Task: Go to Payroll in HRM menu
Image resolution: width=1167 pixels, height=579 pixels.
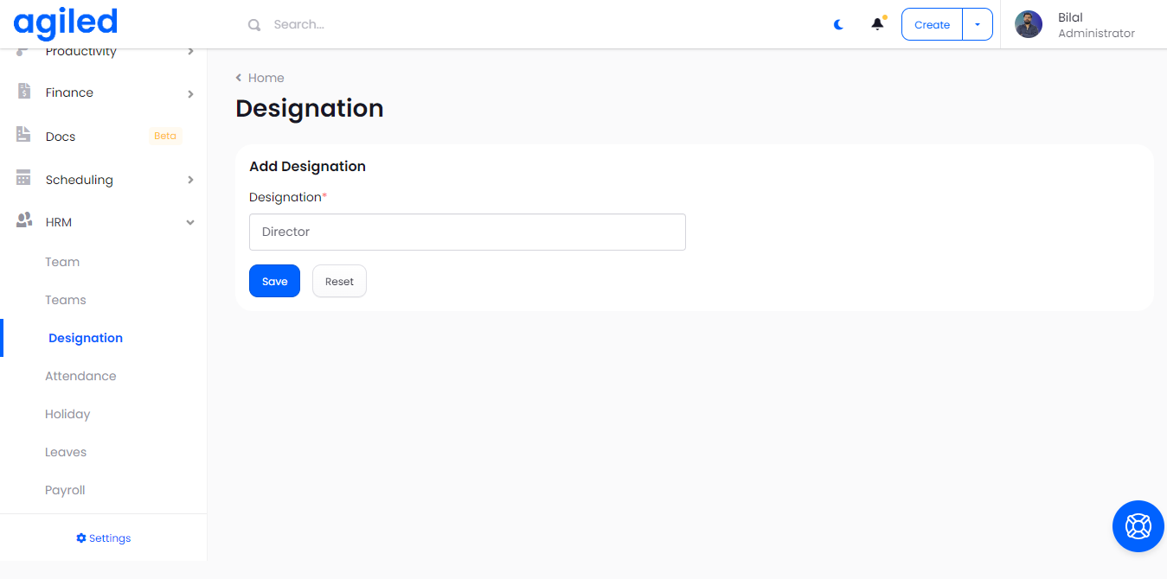Action: pos(65,490)
